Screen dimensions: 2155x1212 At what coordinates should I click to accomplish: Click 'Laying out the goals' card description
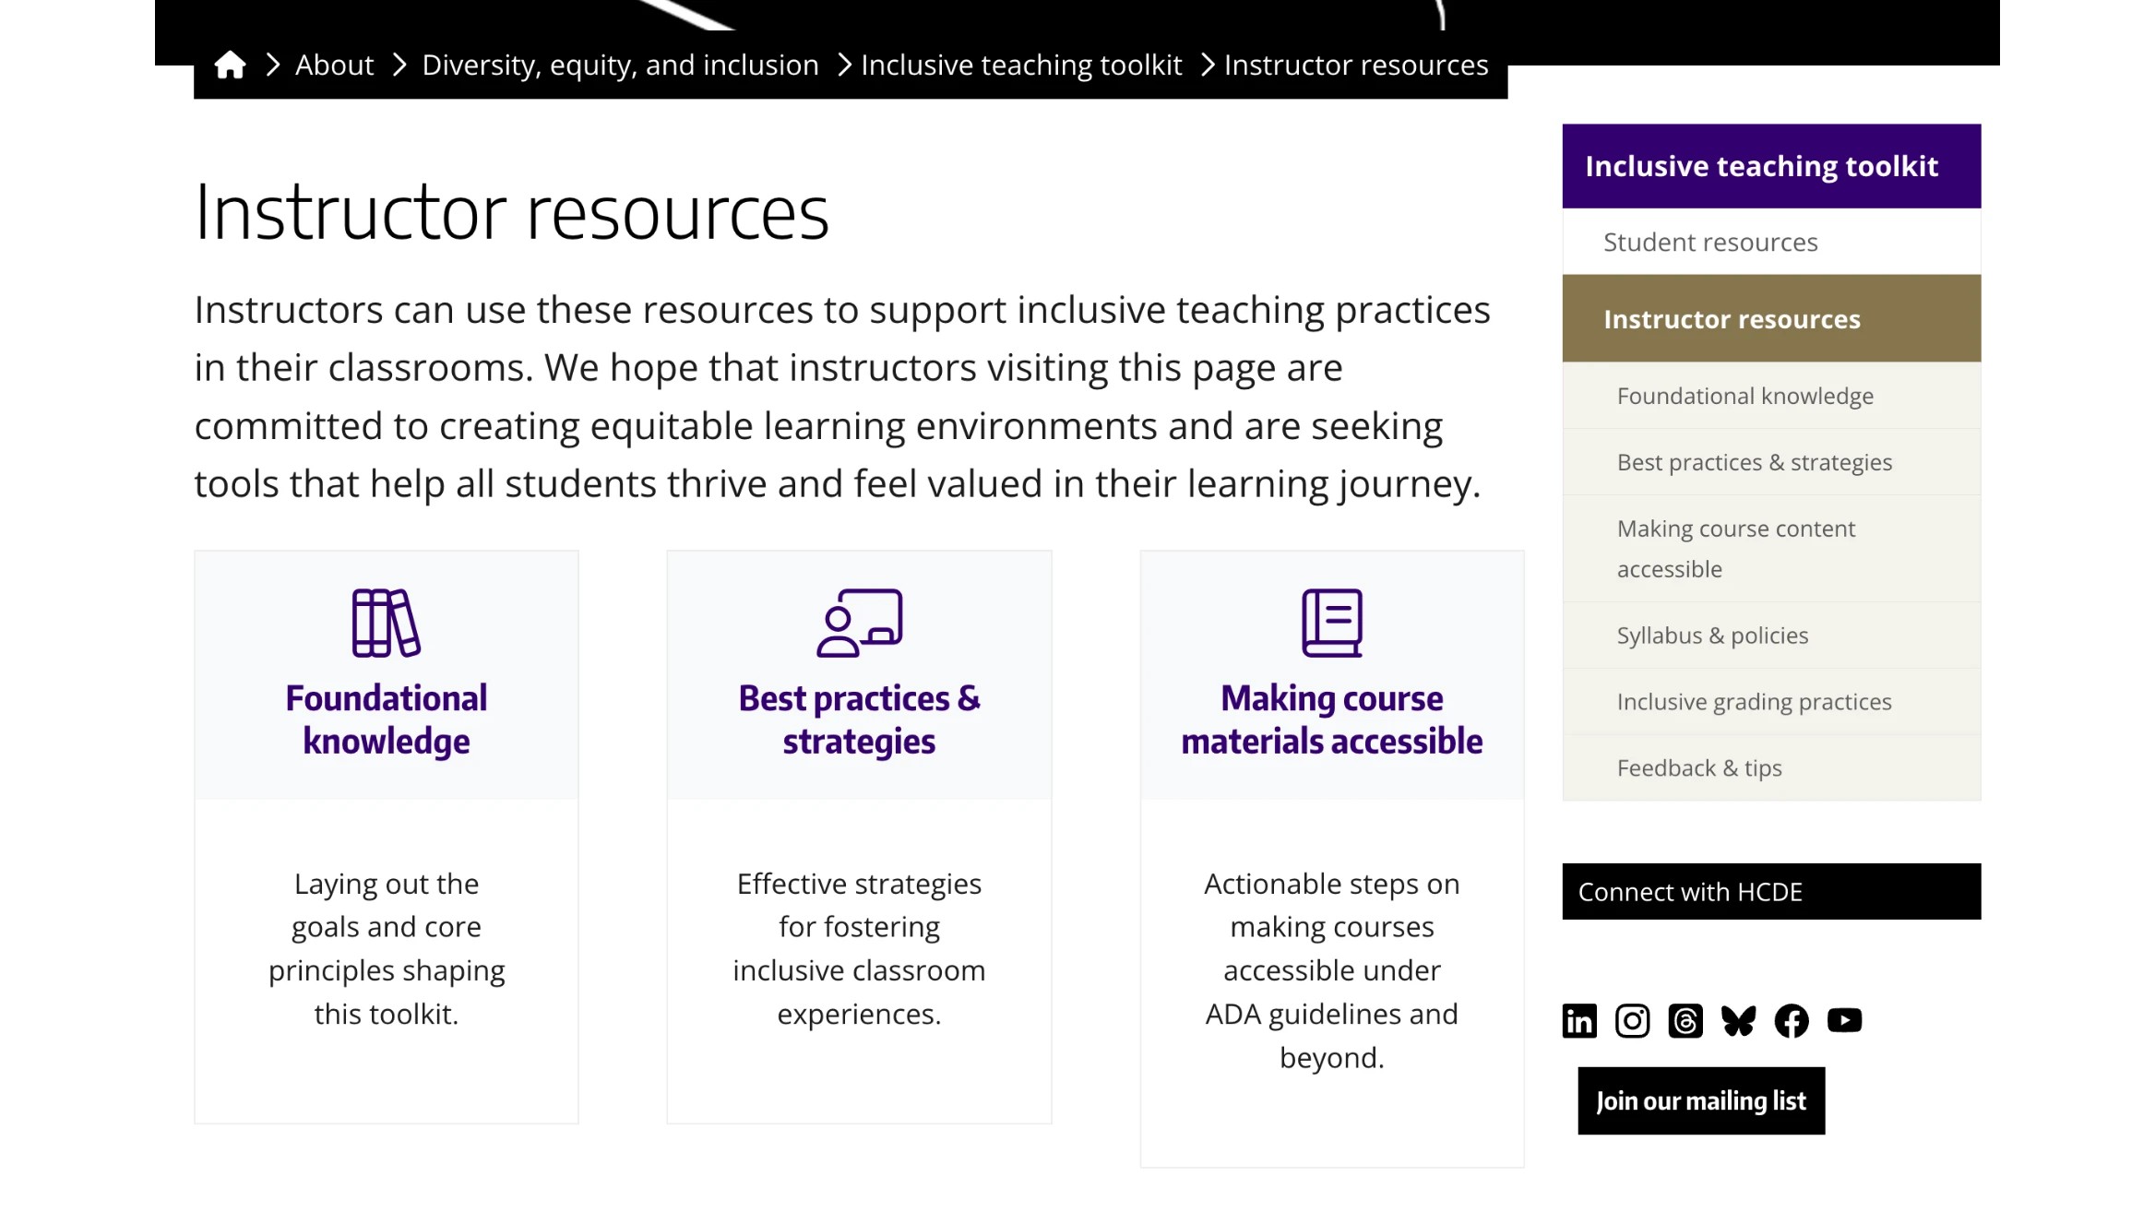tap(386, 948)
